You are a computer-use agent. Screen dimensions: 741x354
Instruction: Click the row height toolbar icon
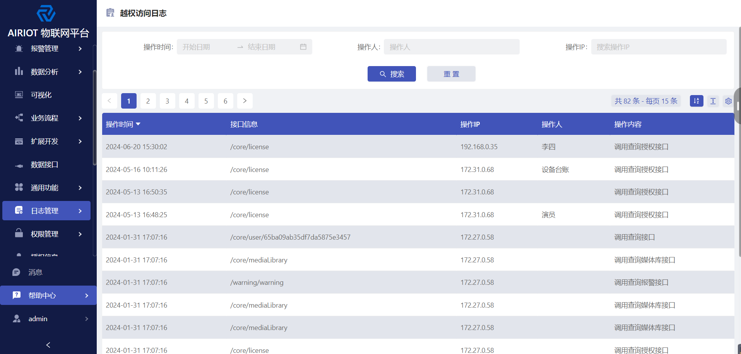point(713,101)
